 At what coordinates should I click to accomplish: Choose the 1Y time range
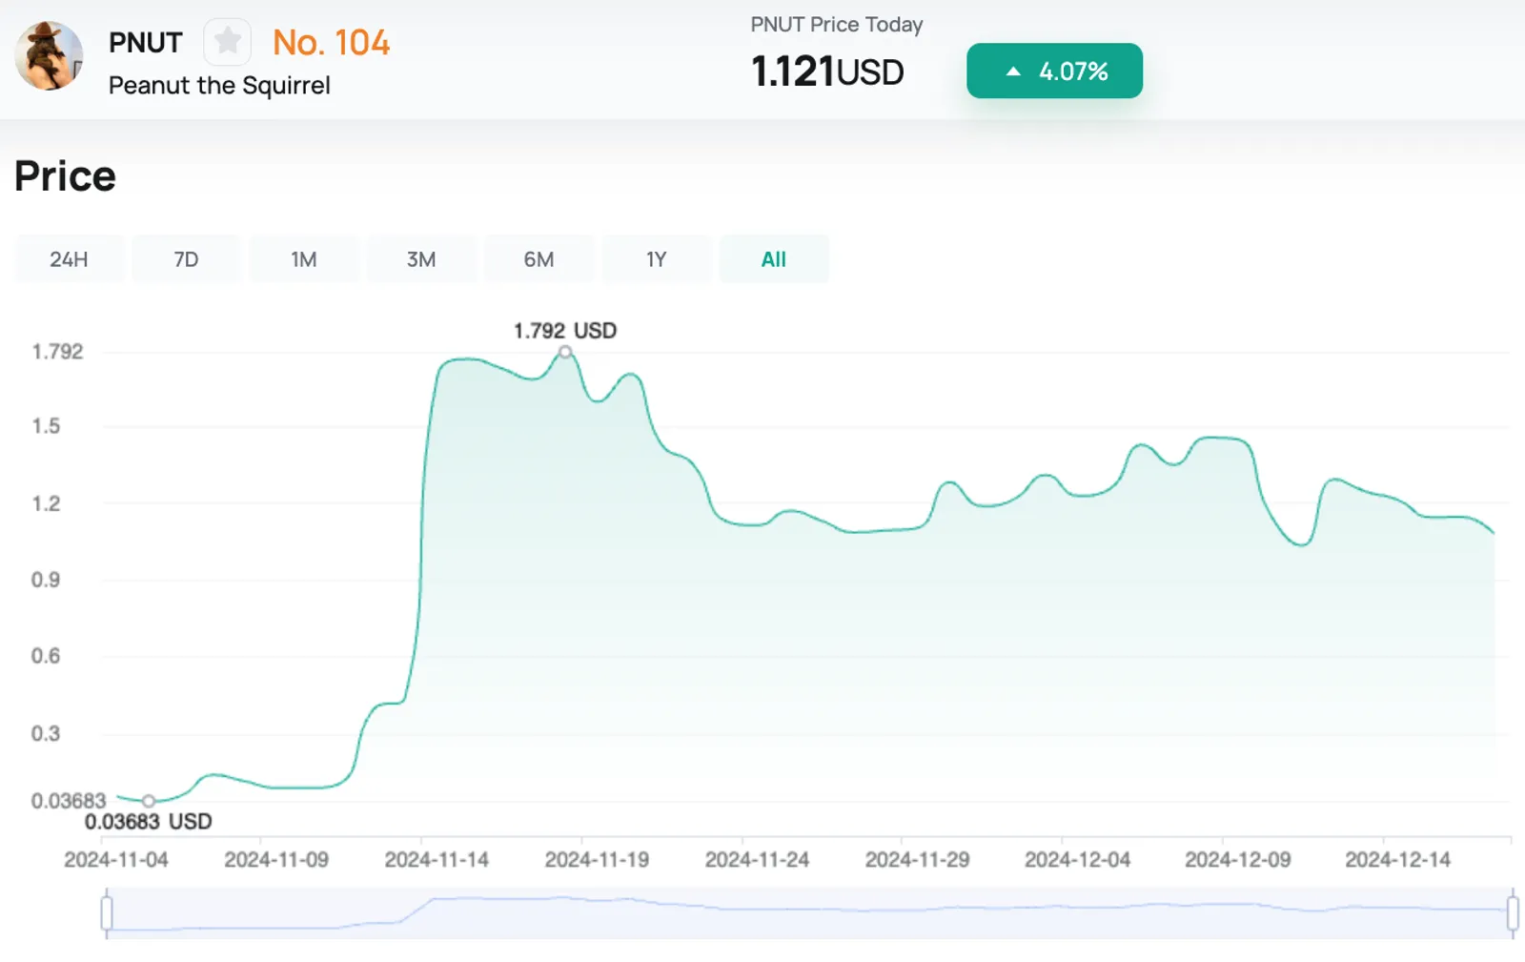656,259
